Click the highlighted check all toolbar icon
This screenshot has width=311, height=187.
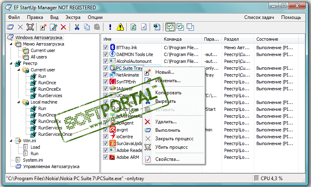tap(170, 27)
